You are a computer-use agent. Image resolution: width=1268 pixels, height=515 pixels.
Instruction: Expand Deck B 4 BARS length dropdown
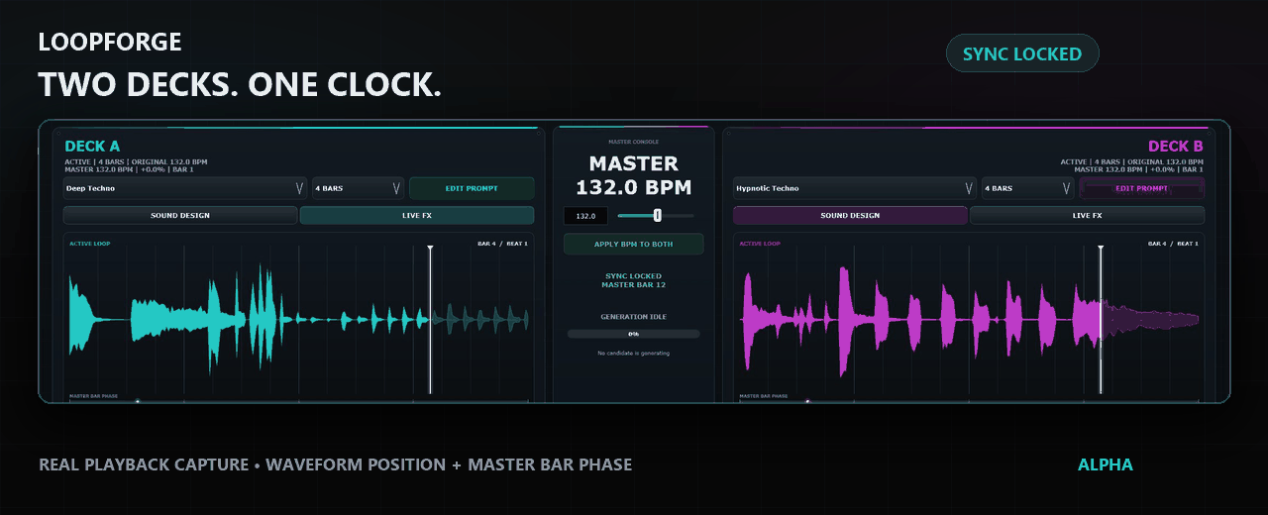click(1027, 188)
